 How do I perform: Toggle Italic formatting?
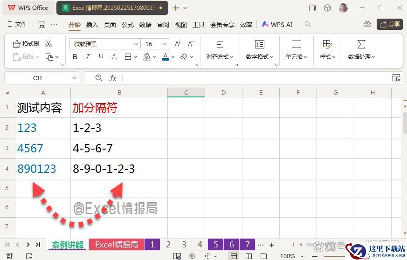click(x=88, y=56)
